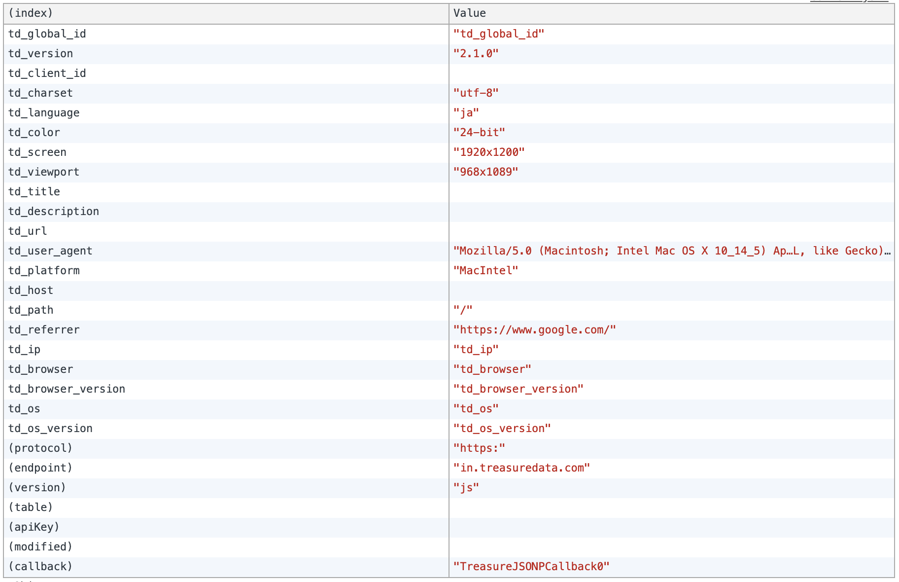Select the td_language row label
This screenshot has width=899, height=582.
(44, 113)
